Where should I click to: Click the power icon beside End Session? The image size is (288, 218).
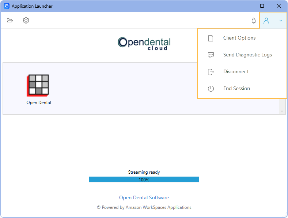click(211, 89)
